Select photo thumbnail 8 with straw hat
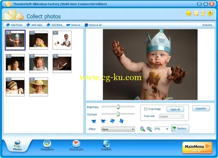Screen dimensions: 218x158 point(38,87)
